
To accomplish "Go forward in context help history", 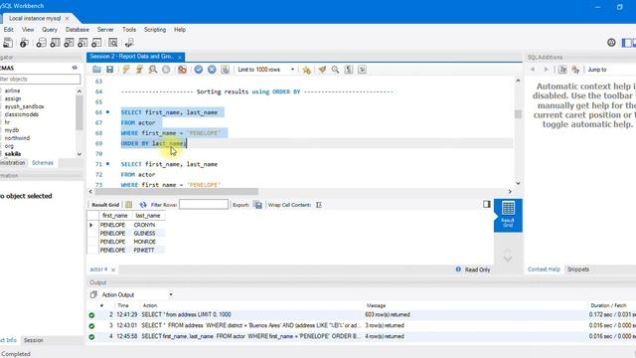I will click(x=546, y=70).
